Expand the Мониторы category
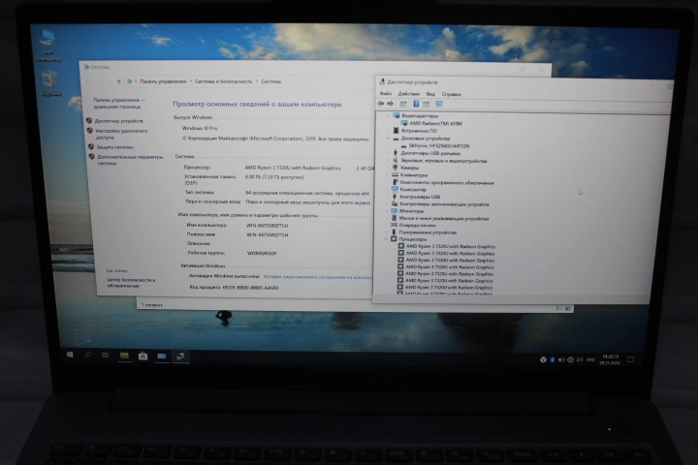The width and height of the screenshot is (698, 465). 389,210
